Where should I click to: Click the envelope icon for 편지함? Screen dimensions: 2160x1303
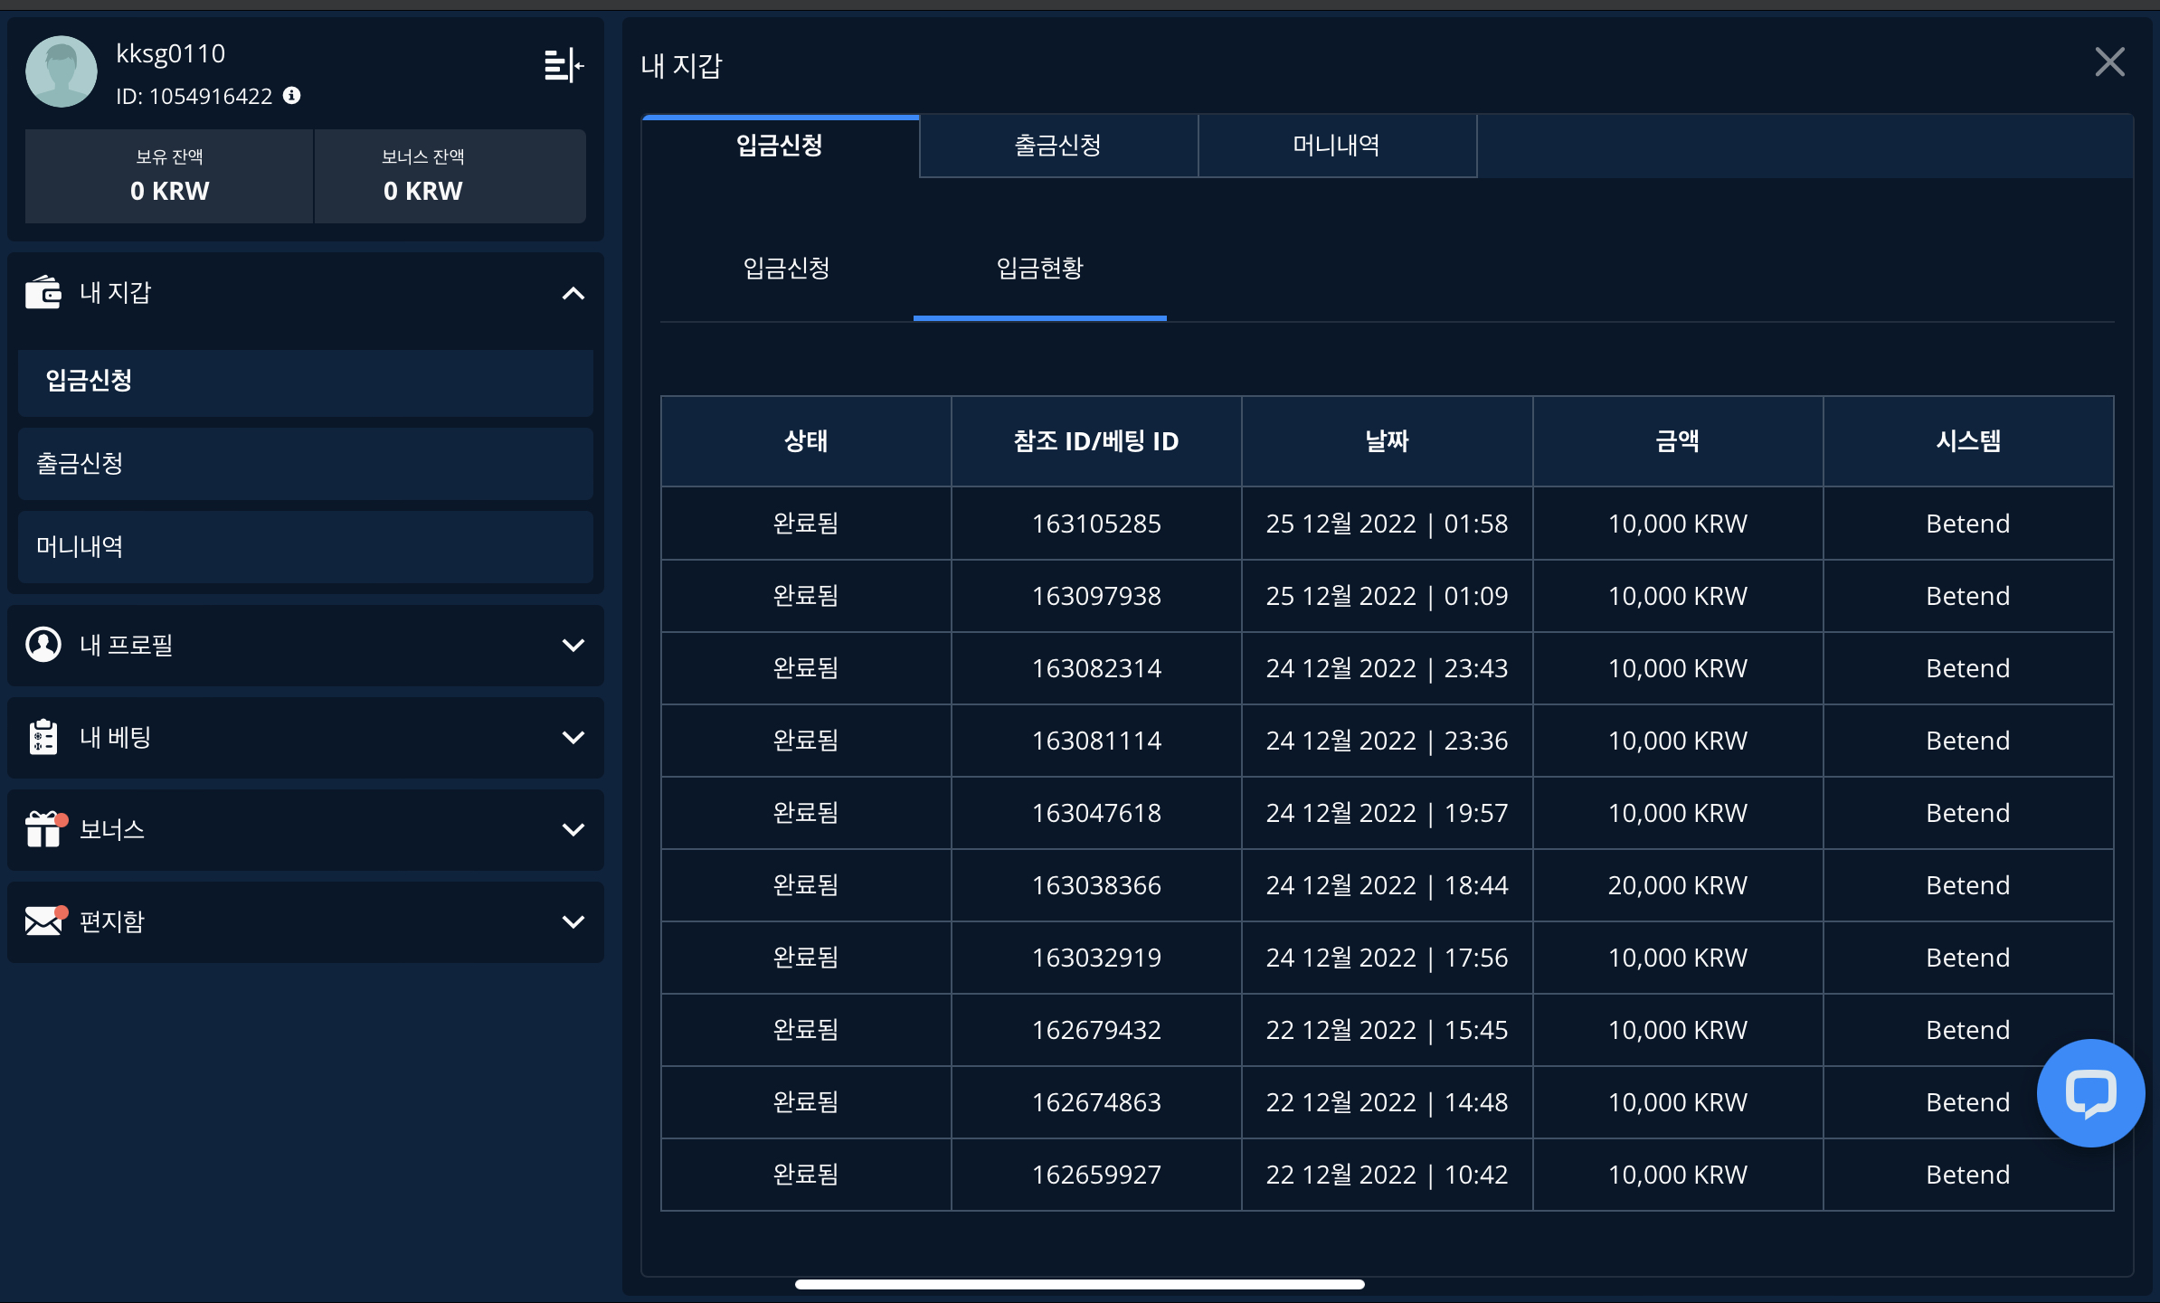click(43, 921)
